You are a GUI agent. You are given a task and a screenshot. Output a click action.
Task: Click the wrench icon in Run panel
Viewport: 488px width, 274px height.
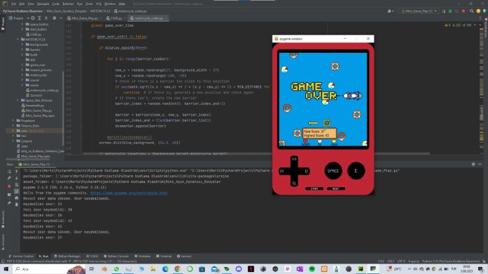click(x=9, y=178)
